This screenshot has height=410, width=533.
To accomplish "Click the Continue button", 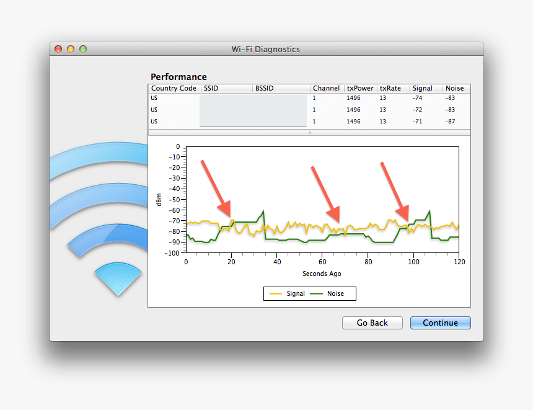I will (x=440, y=323).
